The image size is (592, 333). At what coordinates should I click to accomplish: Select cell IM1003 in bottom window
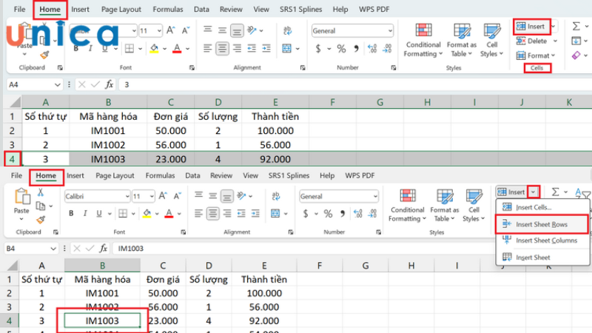pyautogui.click(x=102, y=320)
